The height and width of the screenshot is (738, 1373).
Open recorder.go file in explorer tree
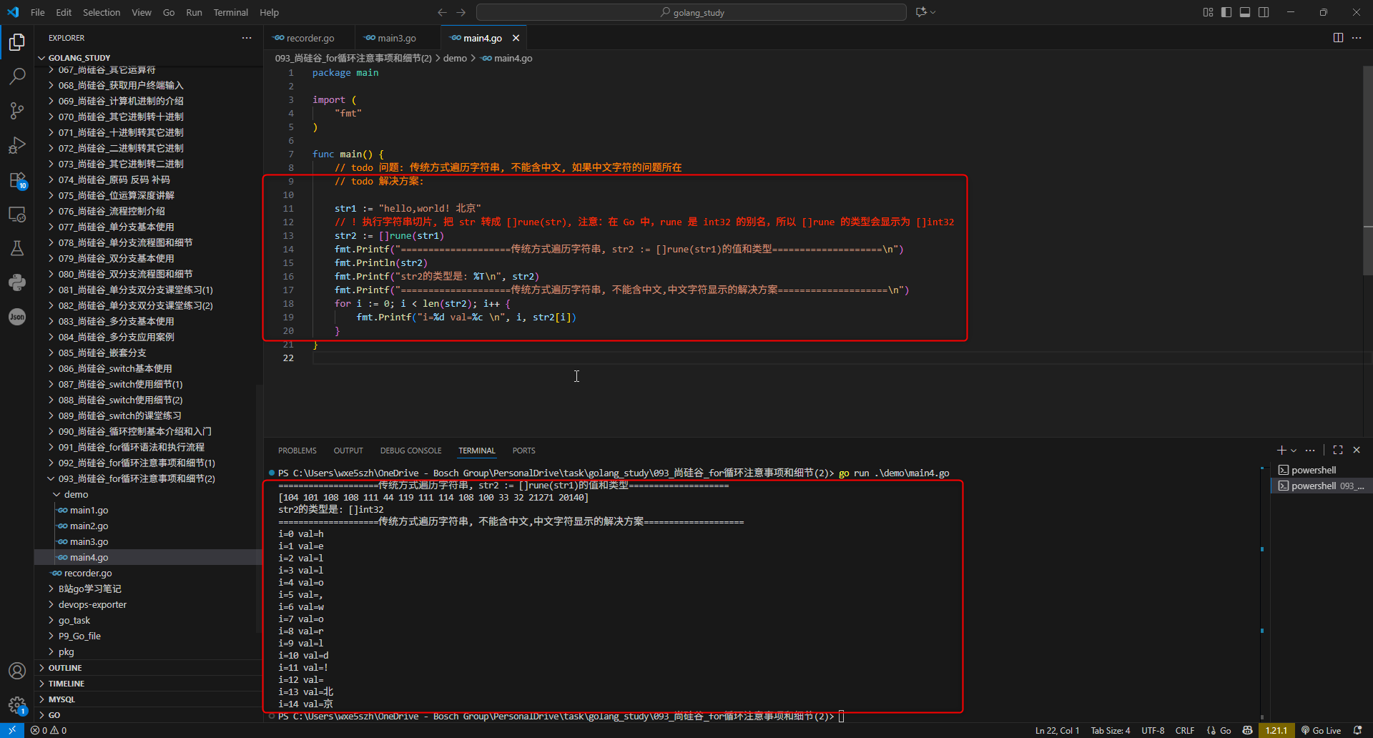point(149,573)
